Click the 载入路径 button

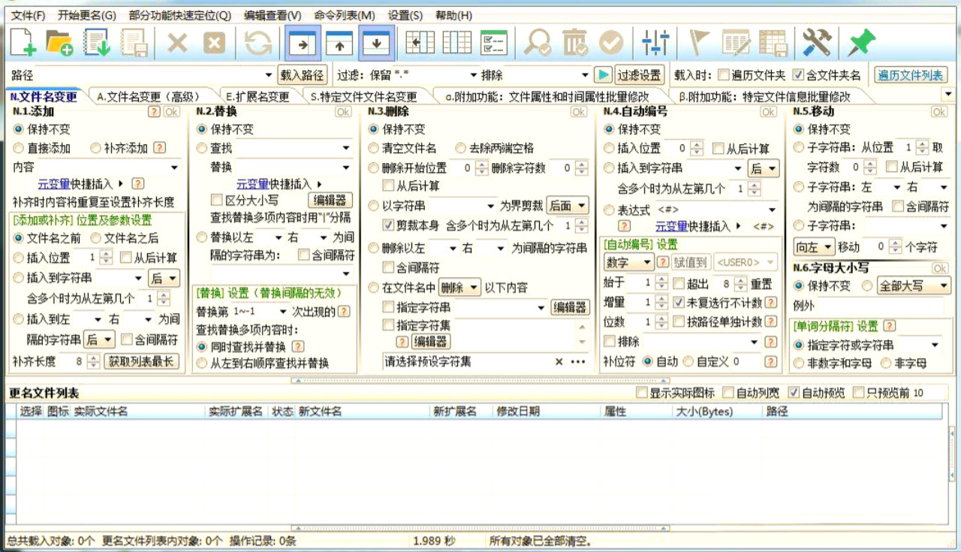tap(302, 75)
